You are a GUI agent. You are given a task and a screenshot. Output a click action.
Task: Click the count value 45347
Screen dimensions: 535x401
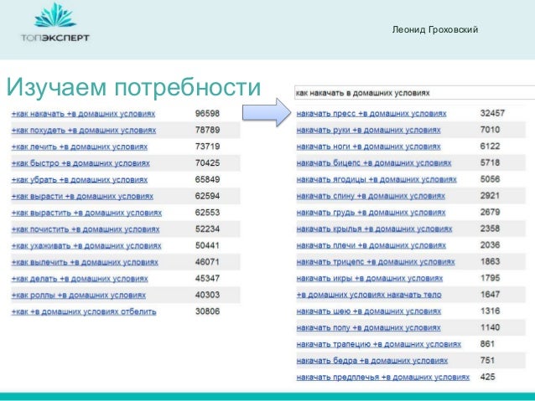207,278
